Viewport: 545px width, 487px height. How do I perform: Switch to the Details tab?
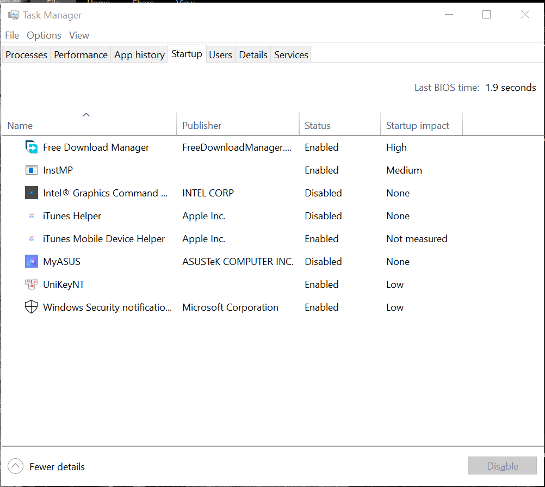click(253, 54)
